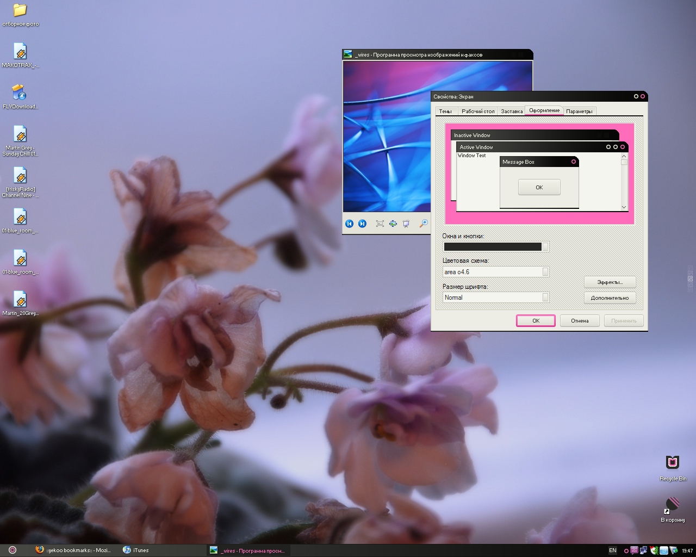Select friskyRadio Channel Nine file icon

(20, 183)
